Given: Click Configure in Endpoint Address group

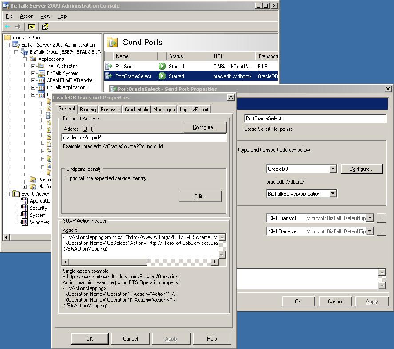Looking at the screenshot, I should tap(205, 127).
